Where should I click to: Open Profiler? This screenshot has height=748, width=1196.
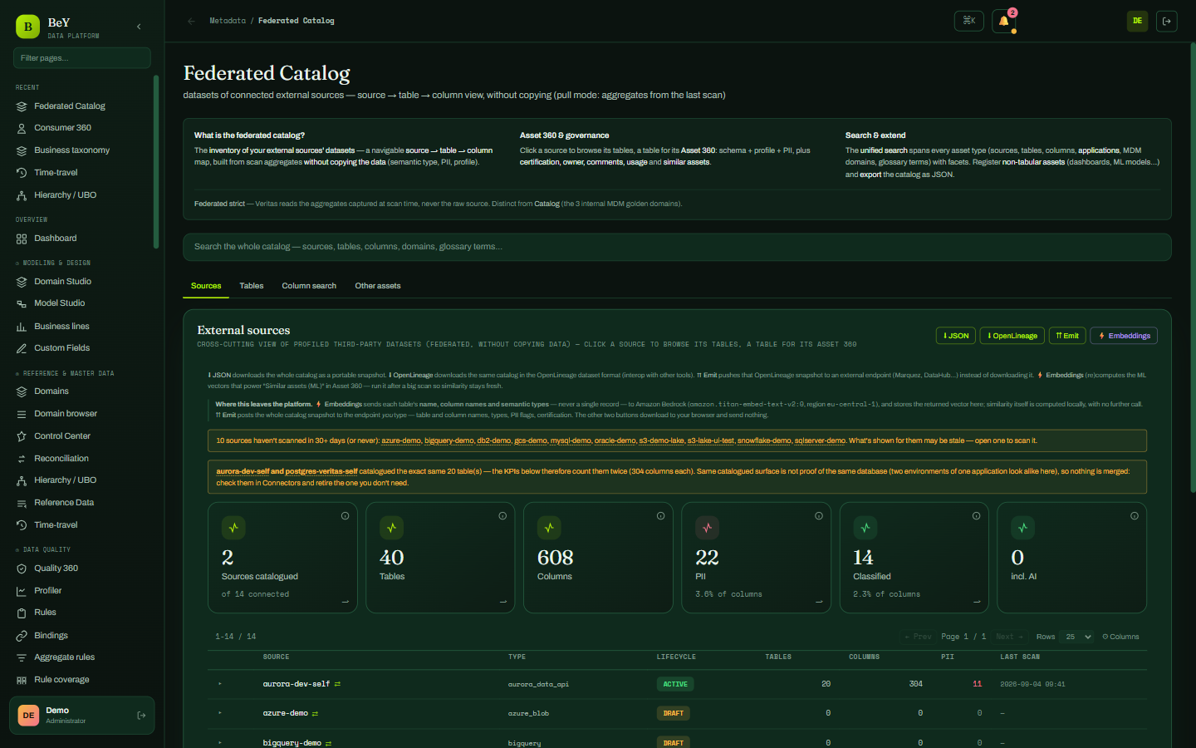[47, 591]
